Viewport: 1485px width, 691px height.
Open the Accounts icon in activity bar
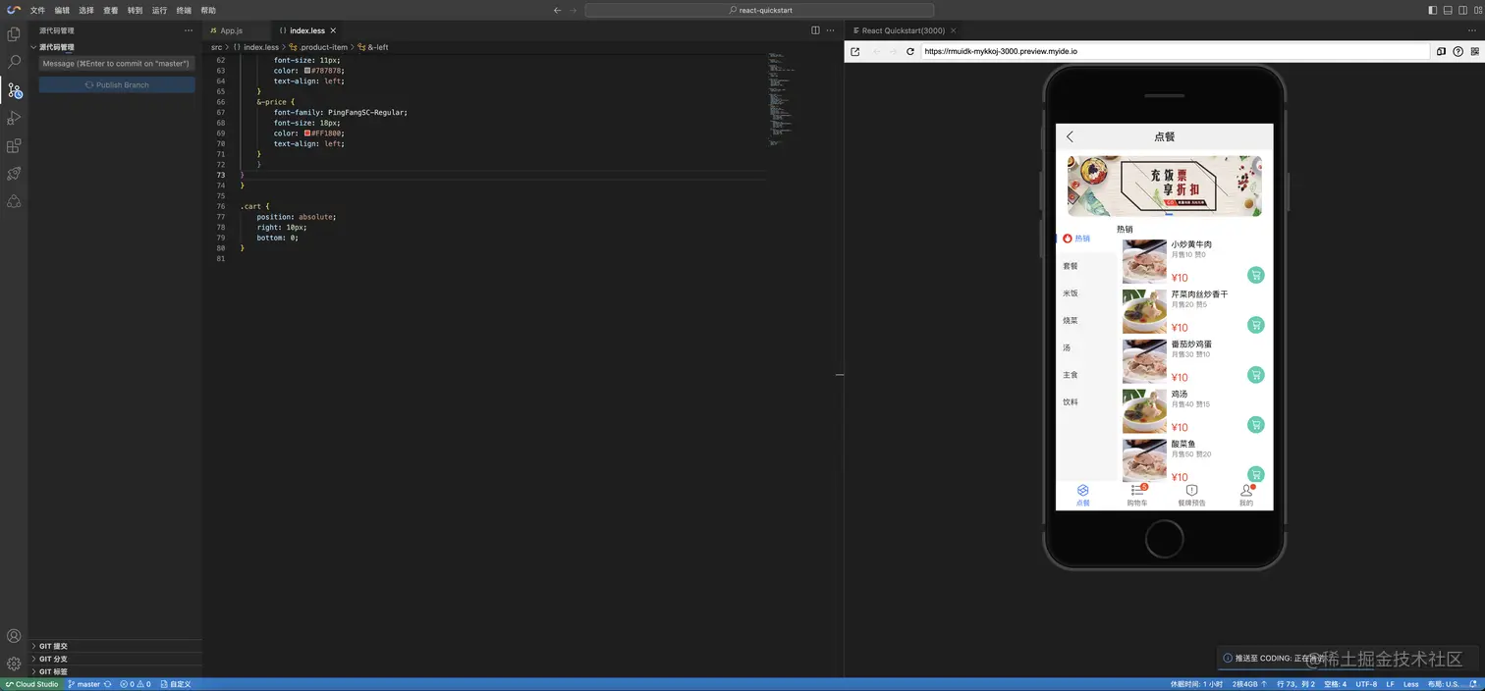coord(14,636)
